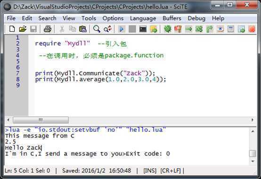Click the output pane scroll down arrow

tap(253, 161)
